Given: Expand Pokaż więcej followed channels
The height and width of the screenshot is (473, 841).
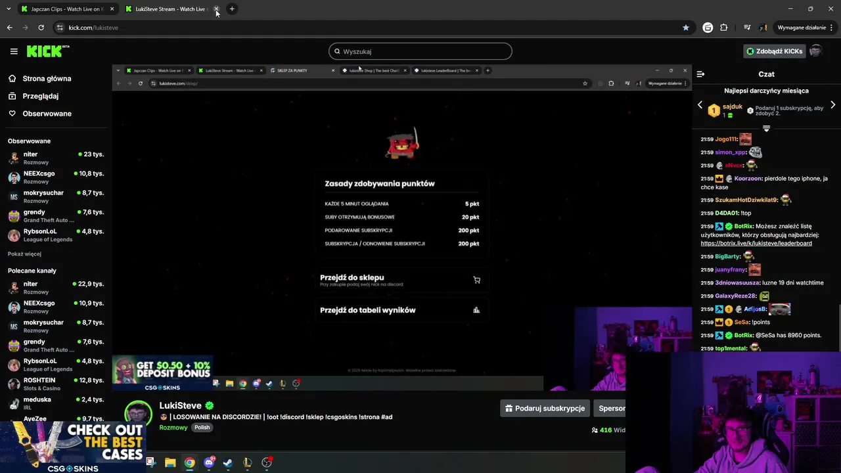Looking at the screenshot, I should (24, 254).
